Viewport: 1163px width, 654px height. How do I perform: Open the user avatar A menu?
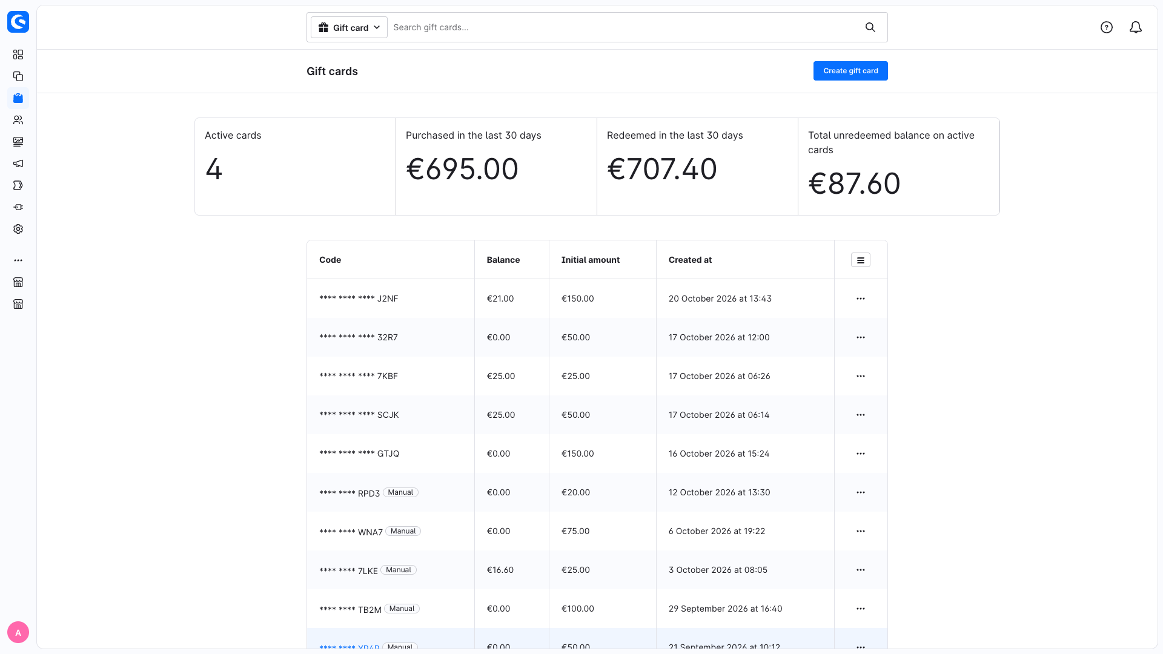(x=18, y=632)
